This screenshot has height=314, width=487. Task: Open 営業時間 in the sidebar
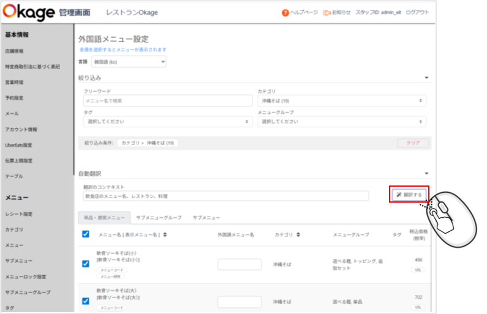14,82
